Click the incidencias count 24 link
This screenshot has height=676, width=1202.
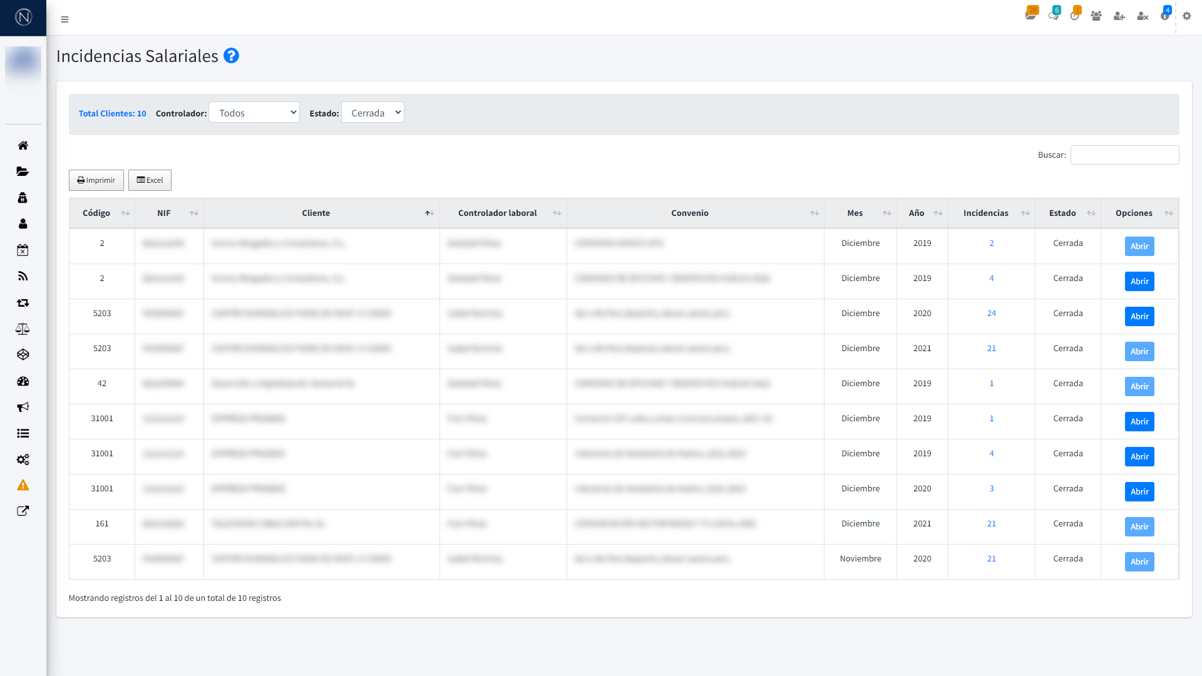pyautogui.click(x=991, y=314)
